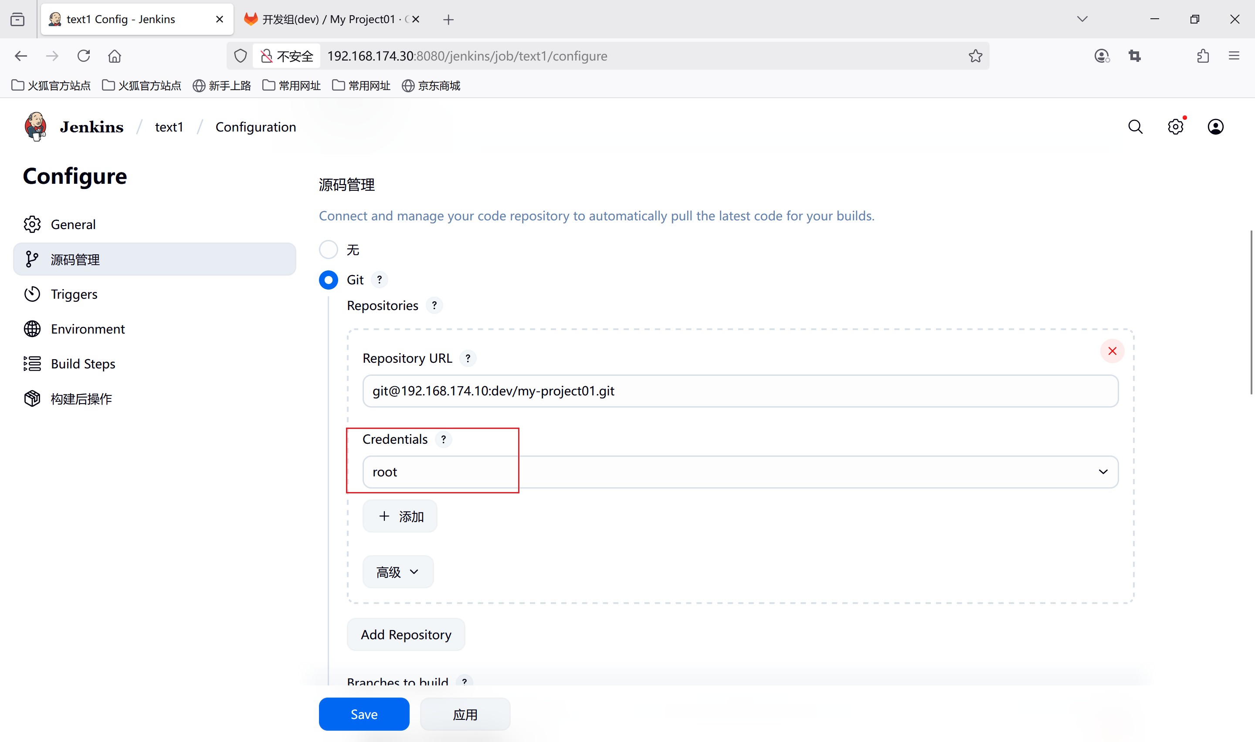Click the blue Save button
The height and width of the screenshot is (742, 1255).
click(x=363, y=714)
